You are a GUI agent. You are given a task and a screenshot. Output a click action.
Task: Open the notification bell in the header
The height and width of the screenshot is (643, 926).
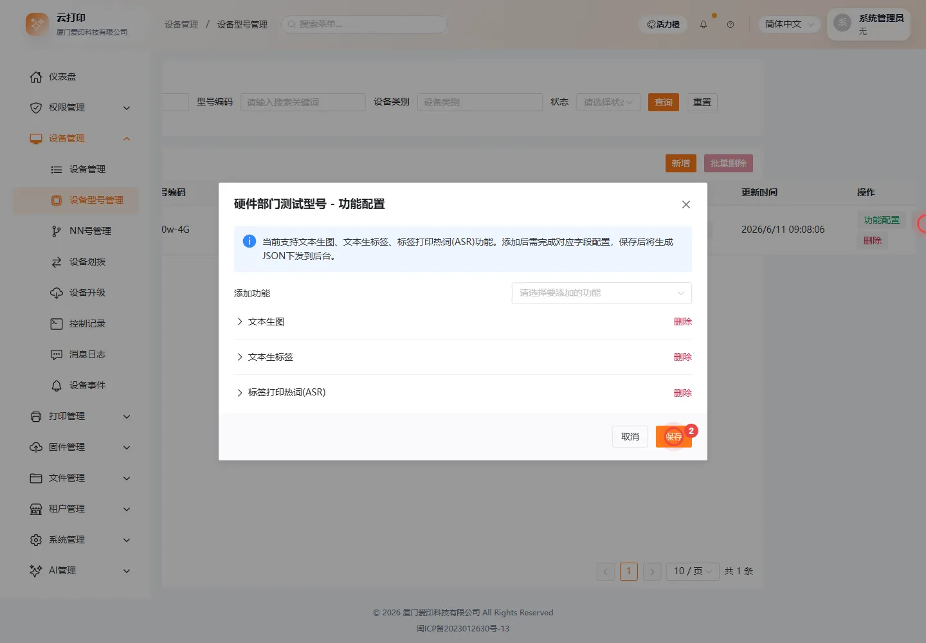pyautogui.click(x=704, y=24)
